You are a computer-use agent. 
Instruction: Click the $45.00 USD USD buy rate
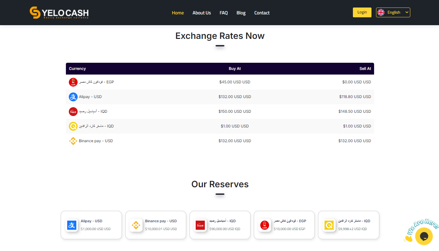coord(235,82)
